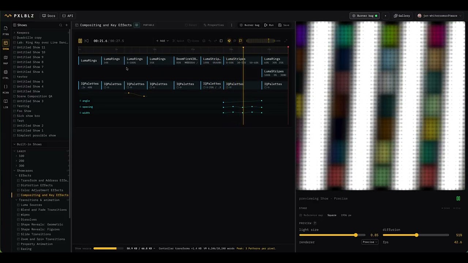Jump to timeline start with skip-back icon
This screenshot has height=263, width=468.
pos(87,41)
